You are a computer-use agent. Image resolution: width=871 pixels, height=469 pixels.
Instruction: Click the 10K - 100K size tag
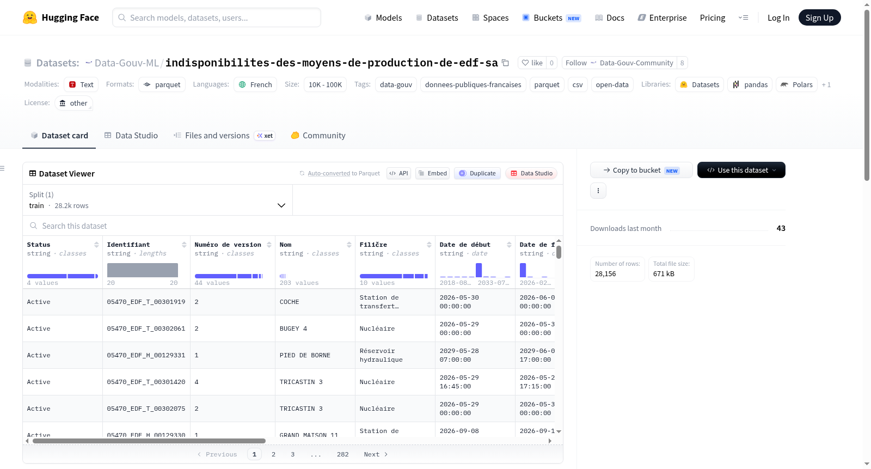click(x=325, y=84)
